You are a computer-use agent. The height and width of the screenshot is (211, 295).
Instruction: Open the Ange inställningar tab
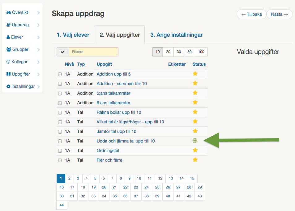tap(177, 35)
